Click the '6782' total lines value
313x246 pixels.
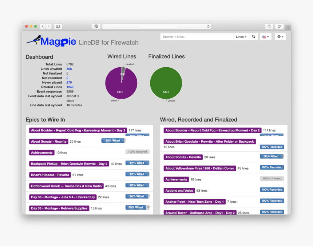(x=70, y=64)
